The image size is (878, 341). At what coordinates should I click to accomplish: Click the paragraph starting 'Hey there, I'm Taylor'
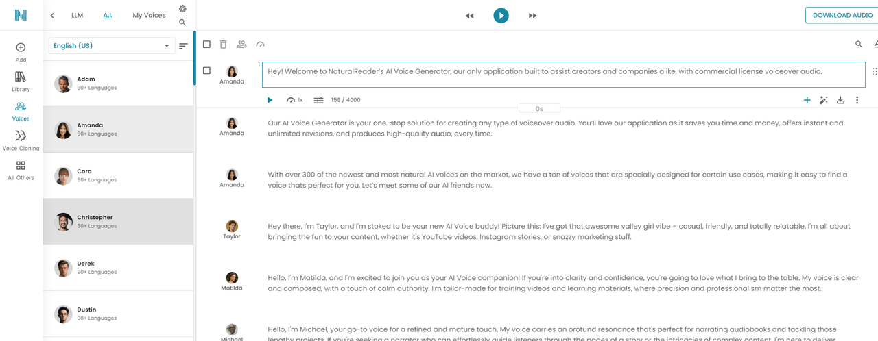(559, 231)
